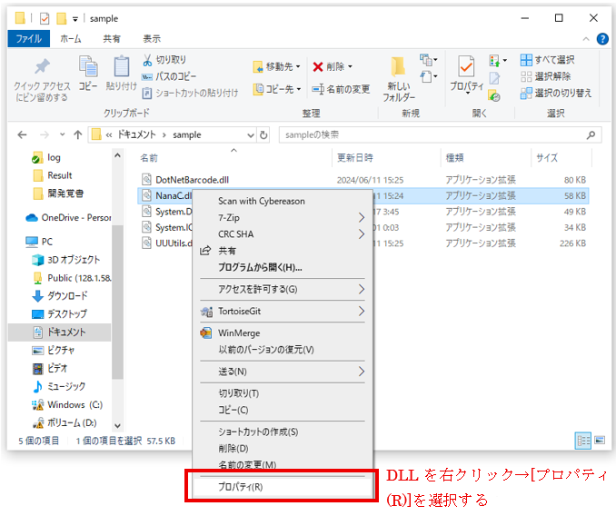The width and height of the screenshot is (616, 516).
Task: Create a New folder (新しいフォルダー)
Action: tap(398, 78)
